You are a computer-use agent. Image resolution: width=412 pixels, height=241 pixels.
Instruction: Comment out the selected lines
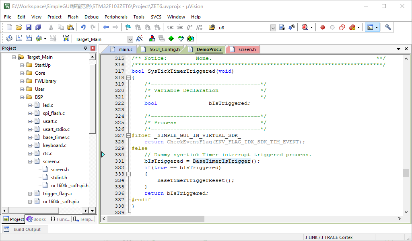(190, 27)
